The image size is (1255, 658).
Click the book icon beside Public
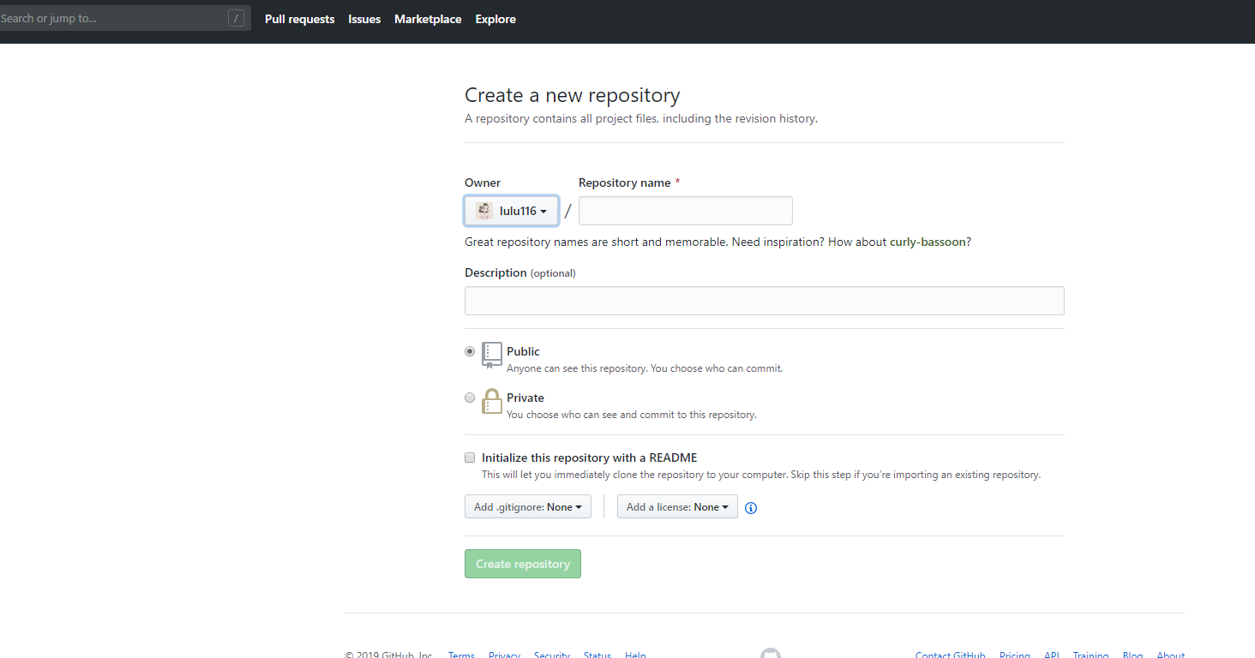[491, 355]
